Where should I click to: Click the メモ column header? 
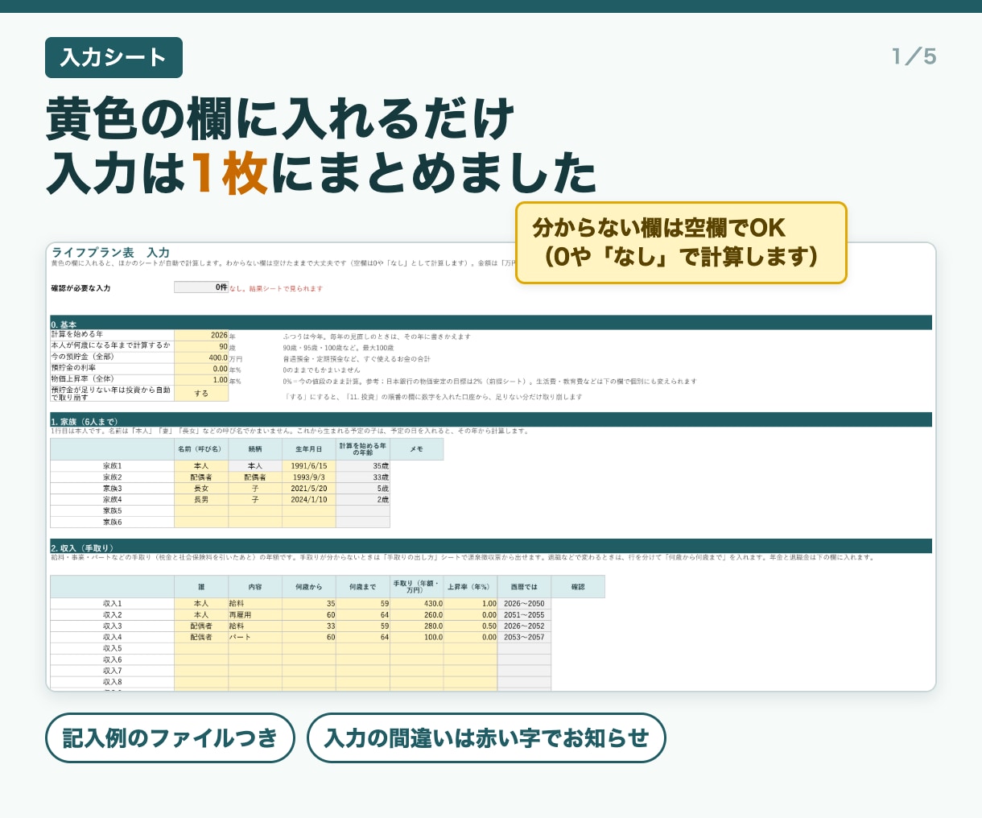(417, 449)
